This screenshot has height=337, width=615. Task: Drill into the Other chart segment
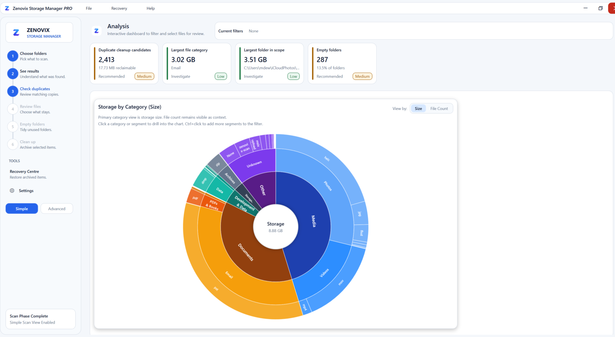pos(263,190)
